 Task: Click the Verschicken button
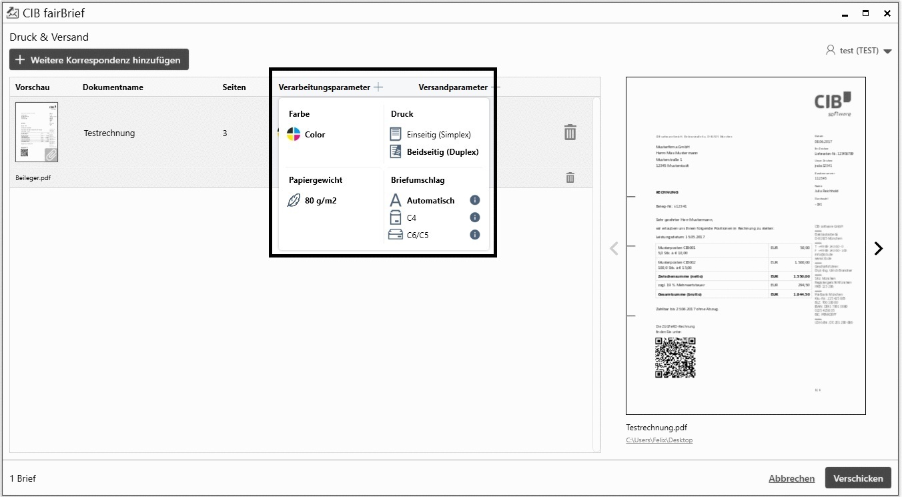tap(858, 478)
